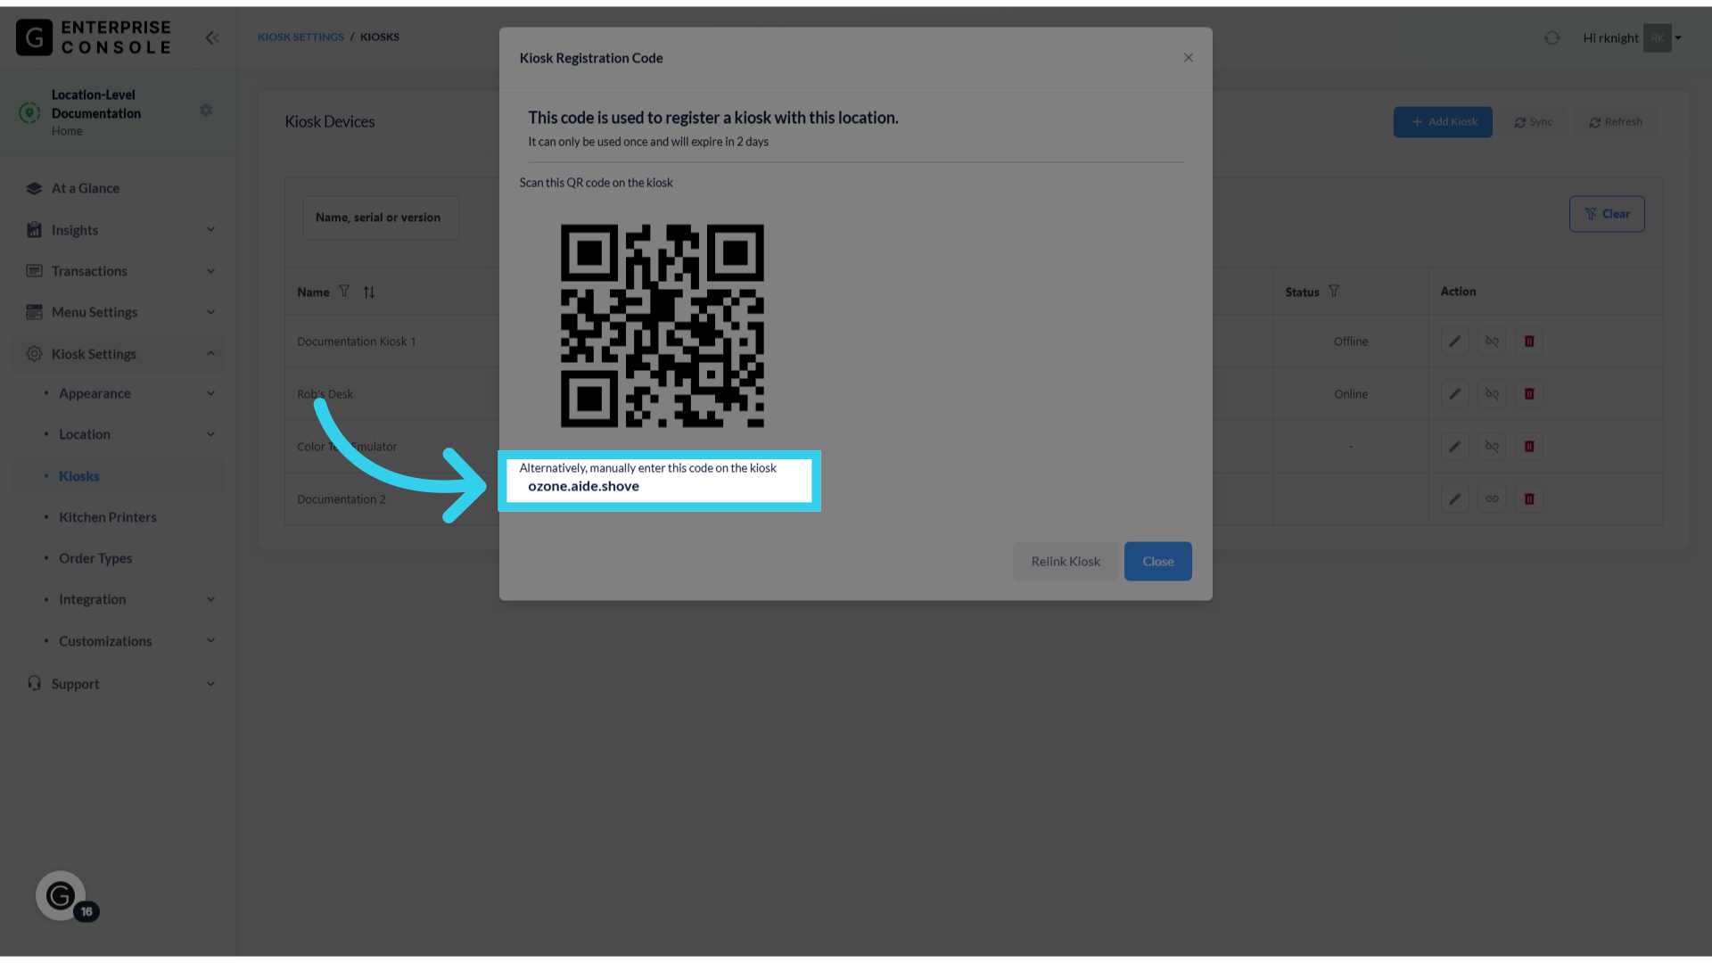Click Location-Level Documentation header
The height and width of the screenshot is (963, 1712).
96,104
